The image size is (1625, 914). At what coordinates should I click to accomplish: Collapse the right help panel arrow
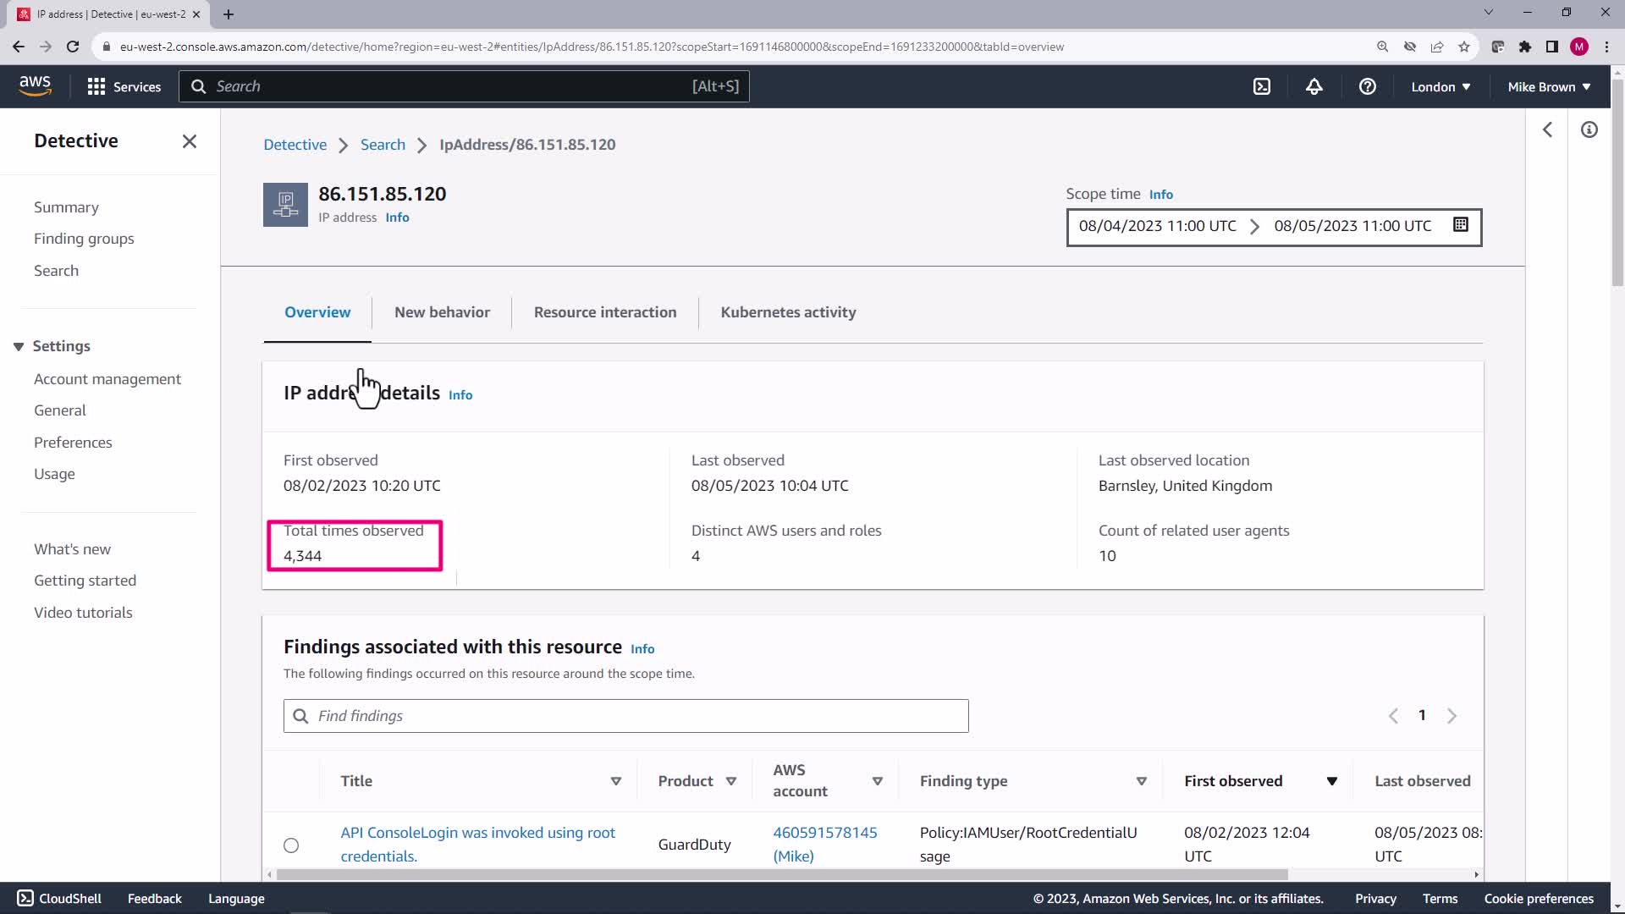1547,129
